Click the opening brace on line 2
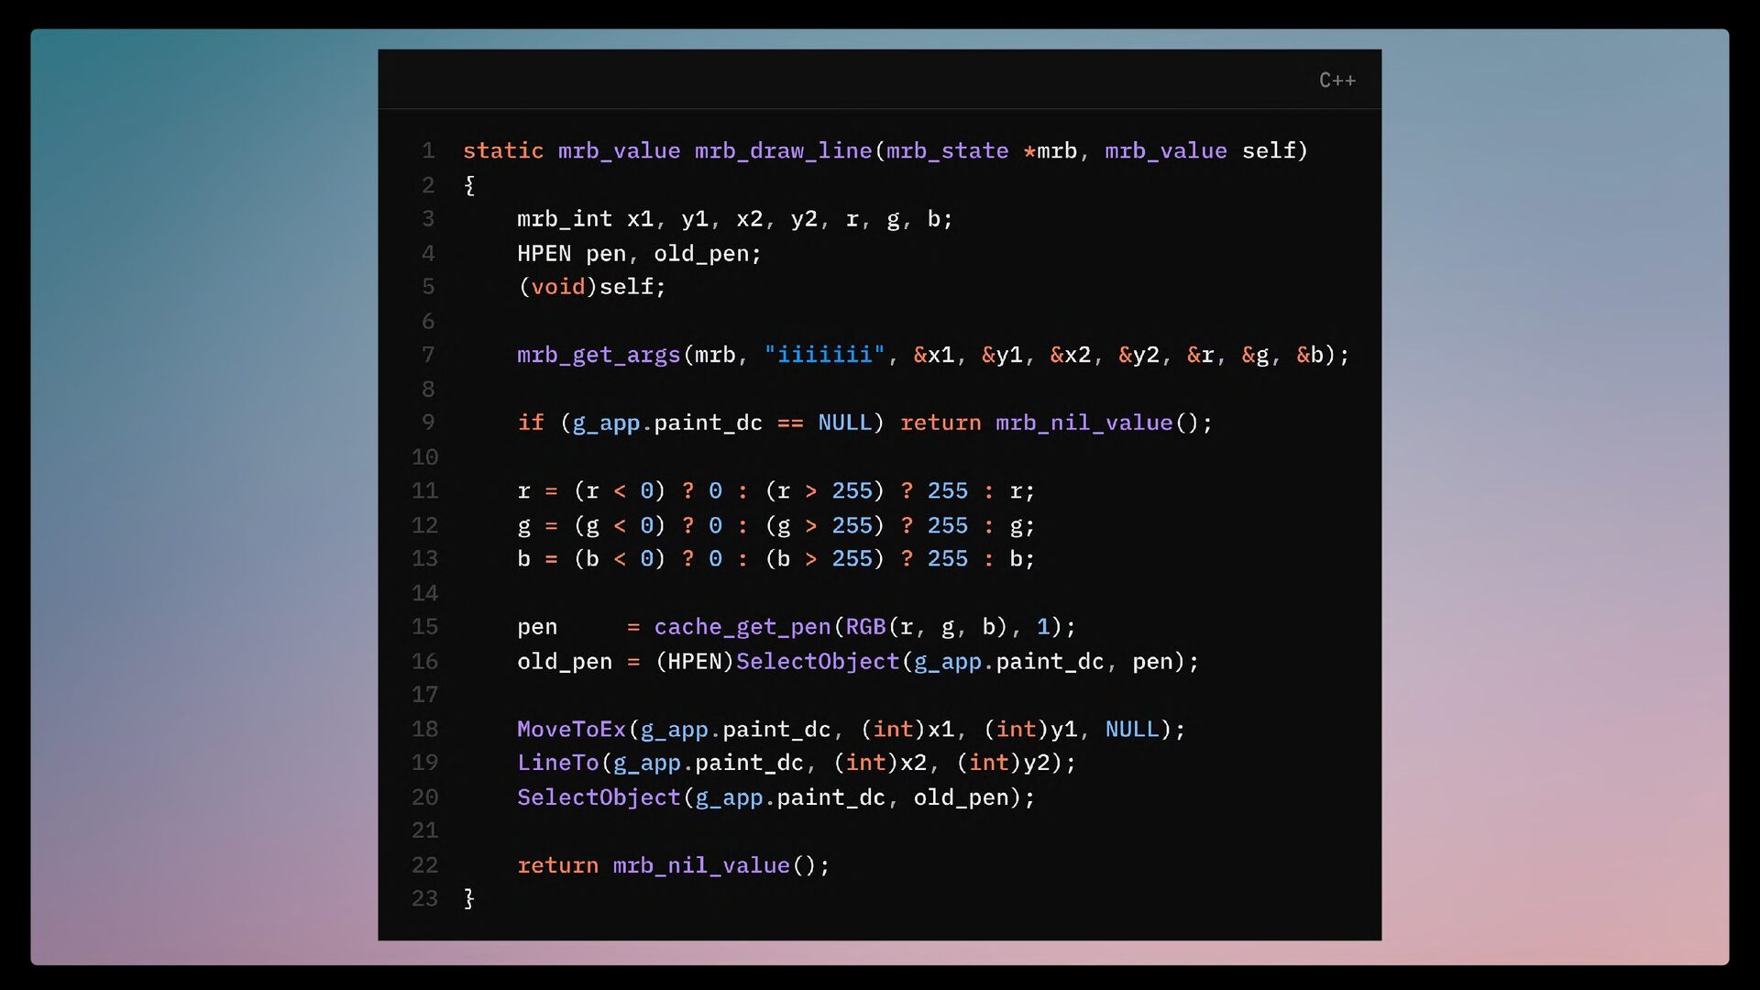 click(x=469, y=185)
